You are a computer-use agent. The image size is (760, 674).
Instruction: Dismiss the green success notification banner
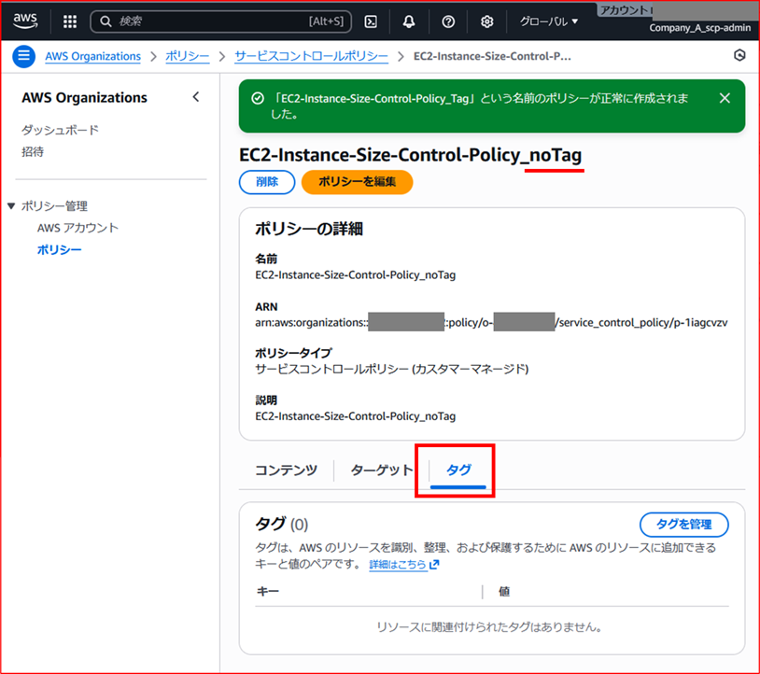725,97
